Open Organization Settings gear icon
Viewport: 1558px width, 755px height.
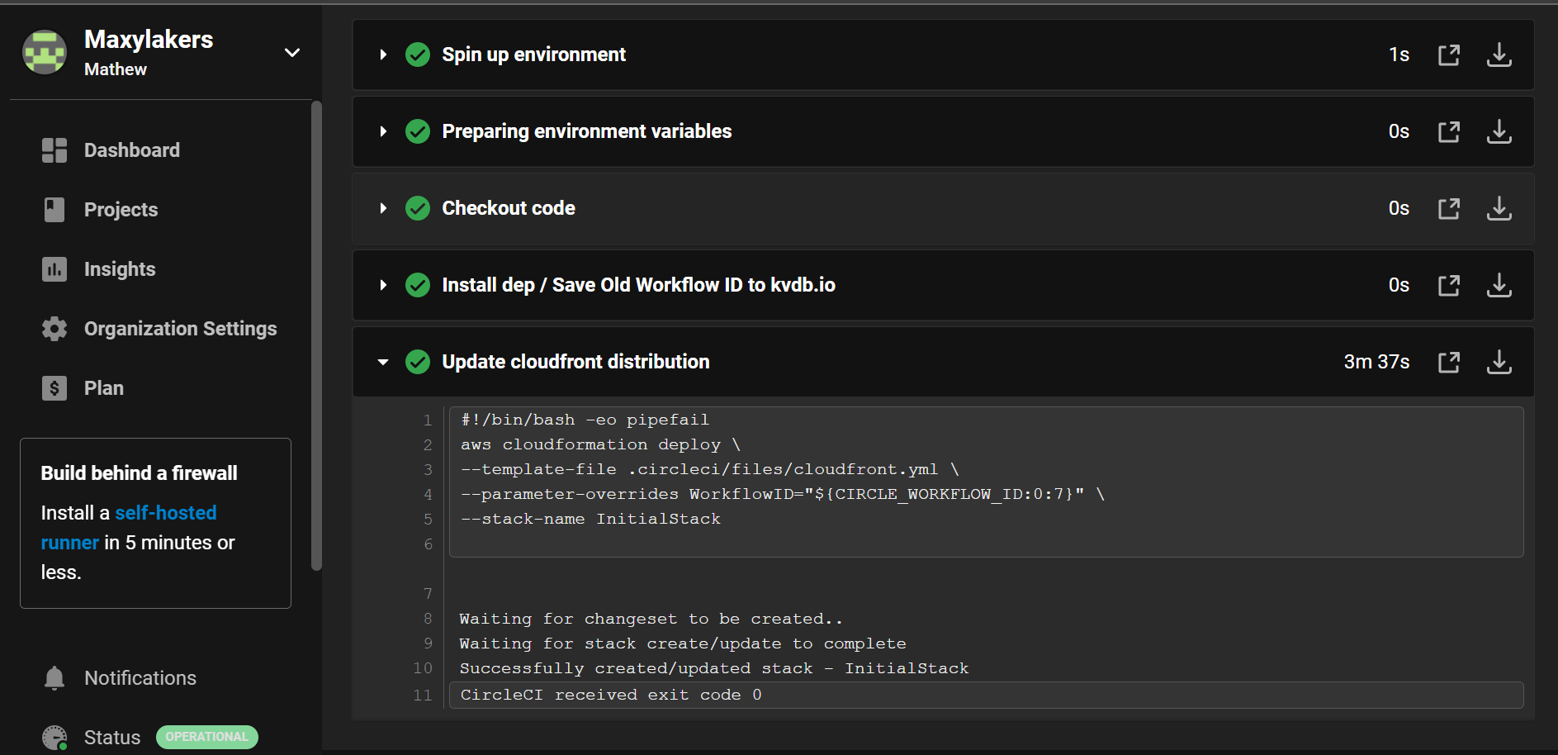(54, 328)
